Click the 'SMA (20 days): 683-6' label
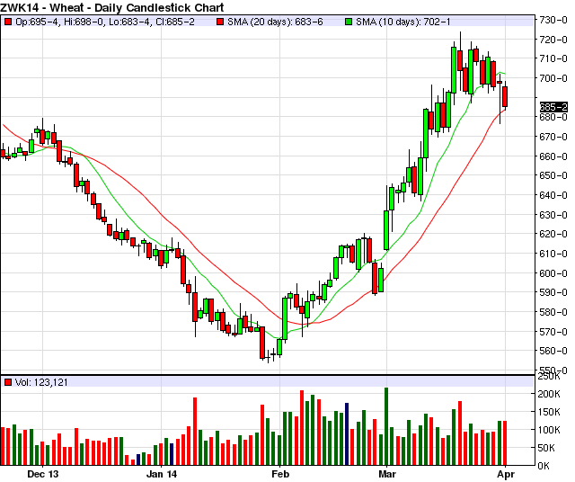This screenshot has height=482, width=575. [x=275, y=22]
